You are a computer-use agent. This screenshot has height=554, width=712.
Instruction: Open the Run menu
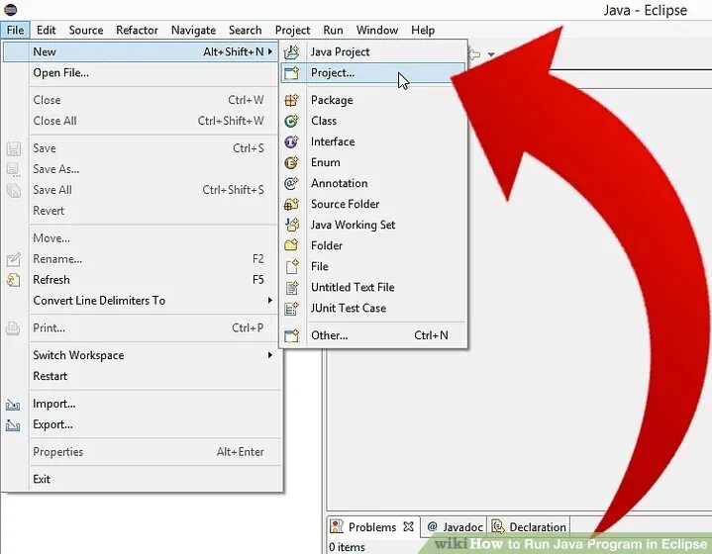[333, 30]
